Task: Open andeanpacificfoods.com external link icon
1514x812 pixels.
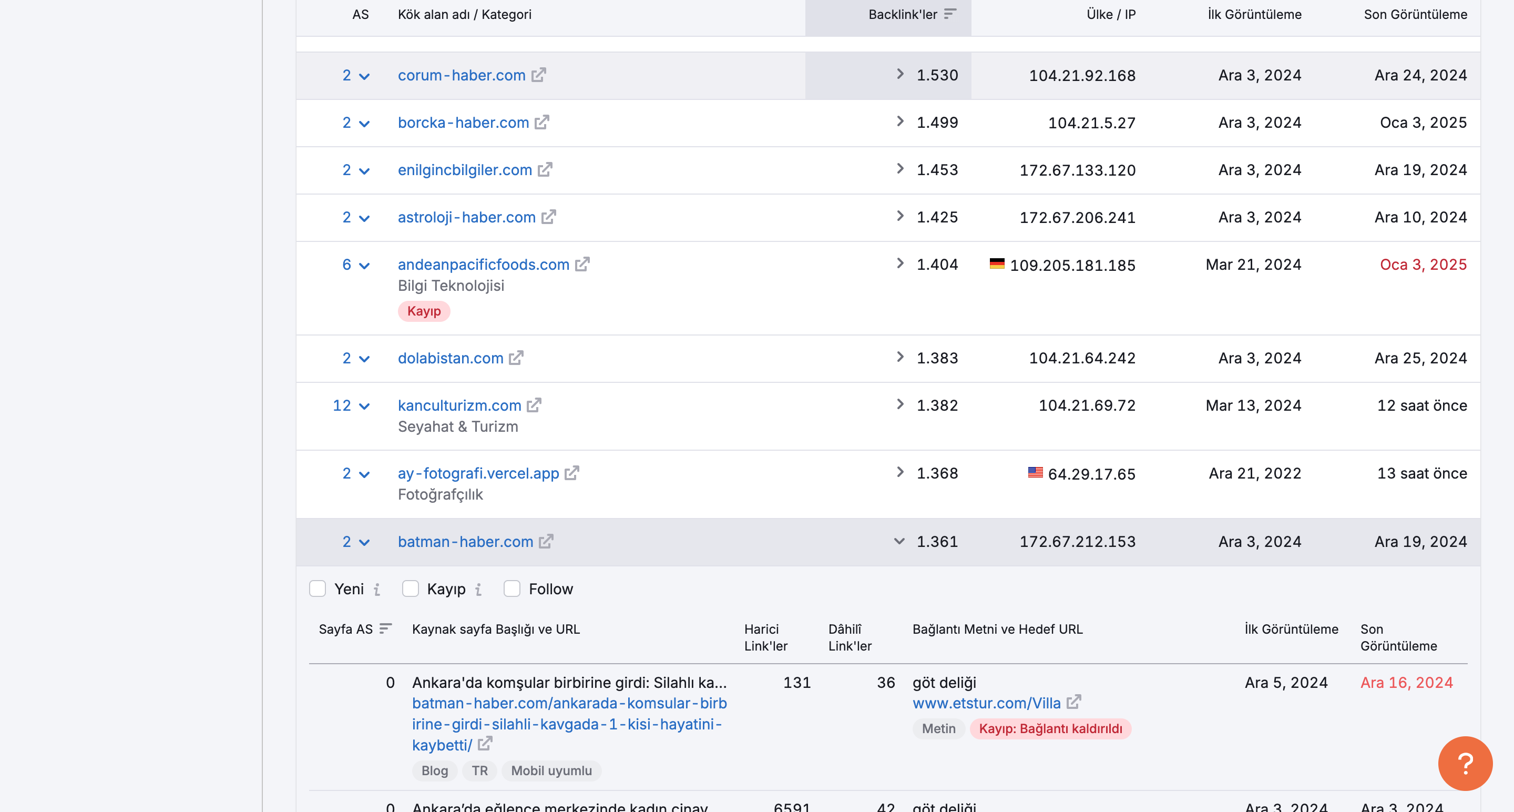Action: (582, 264)
